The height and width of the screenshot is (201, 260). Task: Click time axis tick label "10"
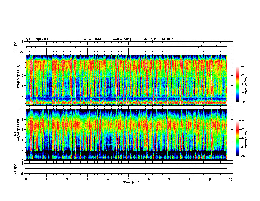coord(231,179)
